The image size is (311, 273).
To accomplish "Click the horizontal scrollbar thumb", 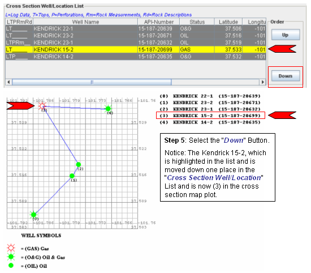I will 92,82.
